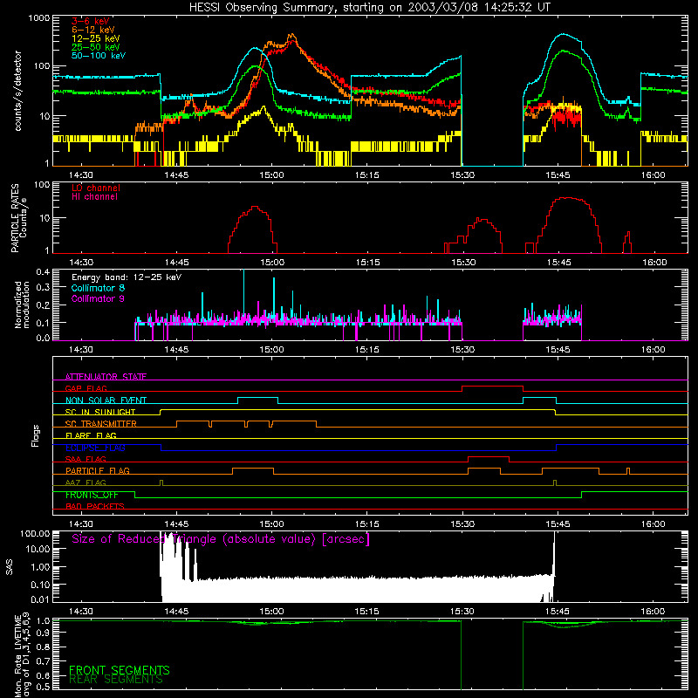Click the counts/s/detector axis label

pos(18,91)
